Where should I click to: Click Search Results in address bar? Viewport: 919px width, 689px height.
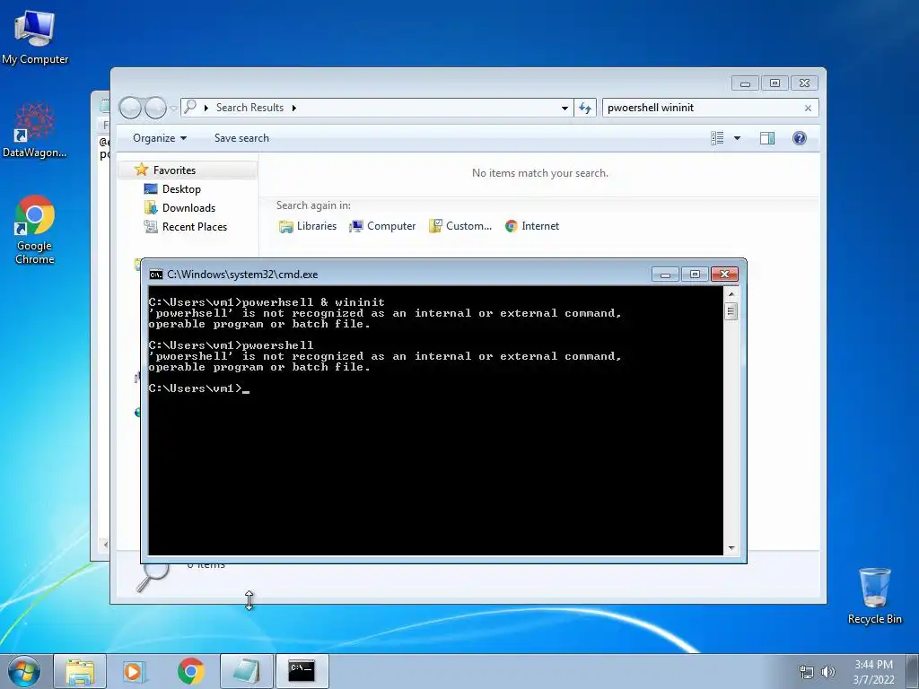click(x=249, y=108)
